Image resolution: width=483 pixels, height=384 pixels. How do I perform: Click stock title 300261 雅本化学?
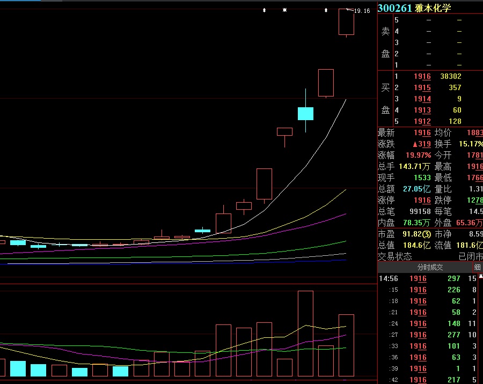pos(414,9)
